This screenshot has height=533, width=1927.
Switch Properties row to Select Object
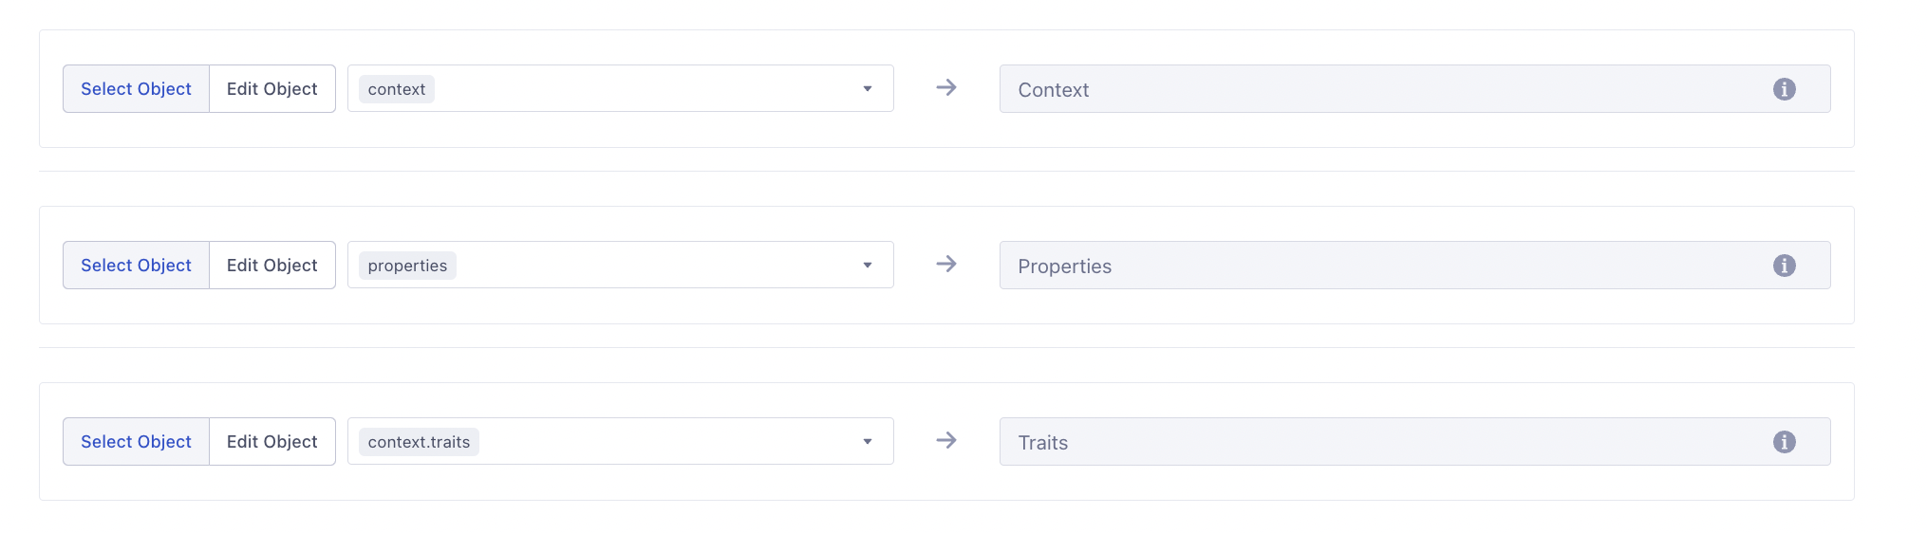(136, 266)
